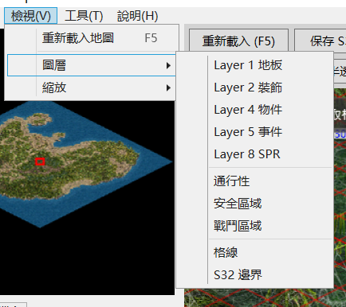346x307 pixels.
Task: Open the 說明(H) menu
Action: tap(137, 16)
